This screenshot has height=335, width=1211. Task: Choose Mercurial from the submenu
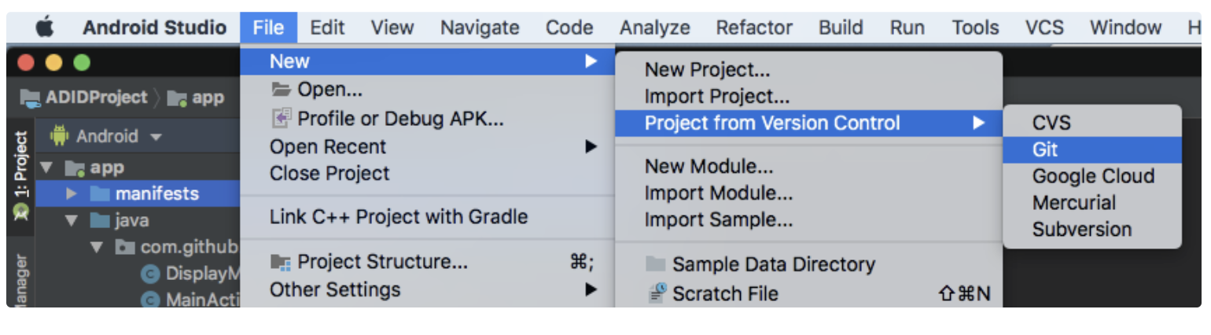pos(1074,203)
